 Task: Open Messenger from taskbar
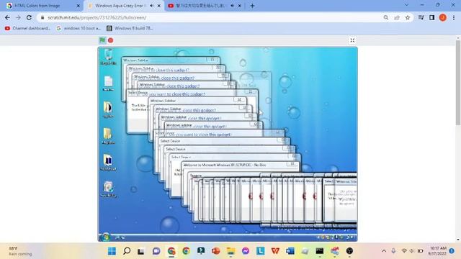pos(246,251)
